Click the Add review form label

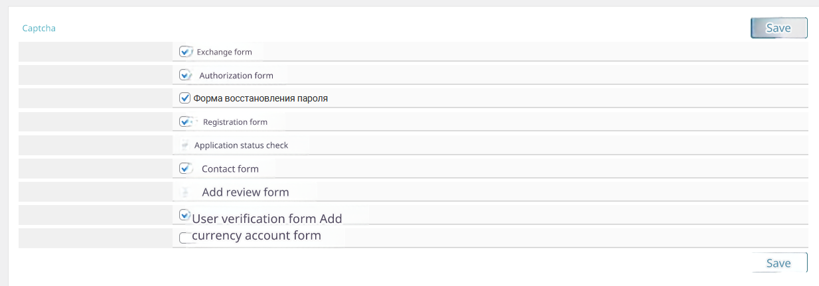coord(246,192)
